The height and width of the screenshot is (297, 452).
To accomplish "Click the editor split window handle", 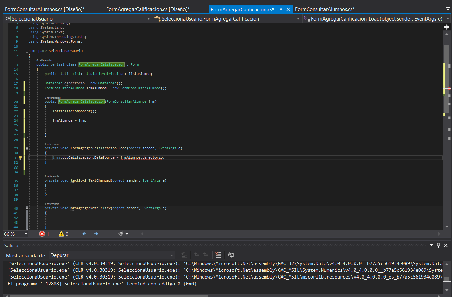I will 447,27.
